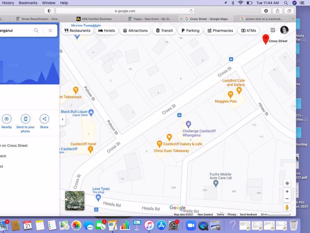The width and height of the screenshot is (310, 233).
Task: Switch to ASB FastNet Business tab
Action: click(x=94, y=19)
